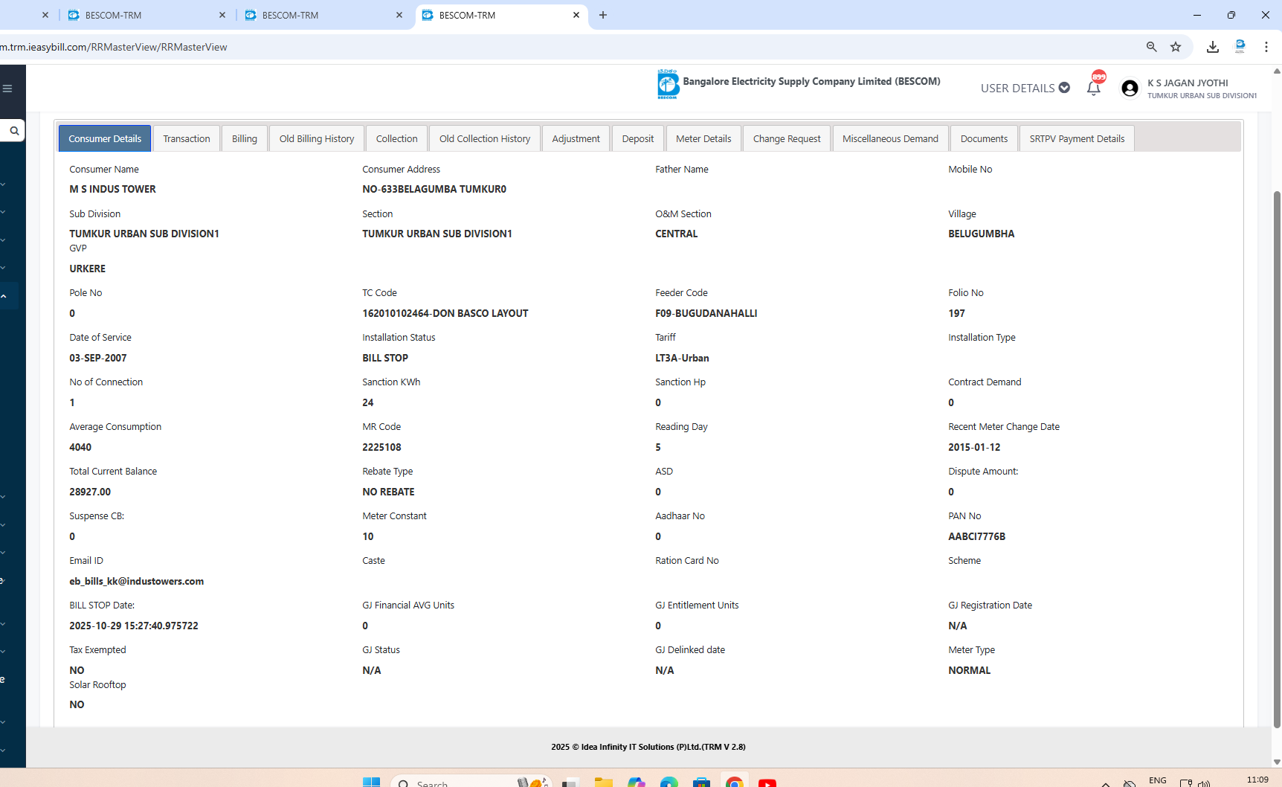Click the page vertical scrollbar
This screenshot has height=787, width=1282.
tap(1277, 460)
